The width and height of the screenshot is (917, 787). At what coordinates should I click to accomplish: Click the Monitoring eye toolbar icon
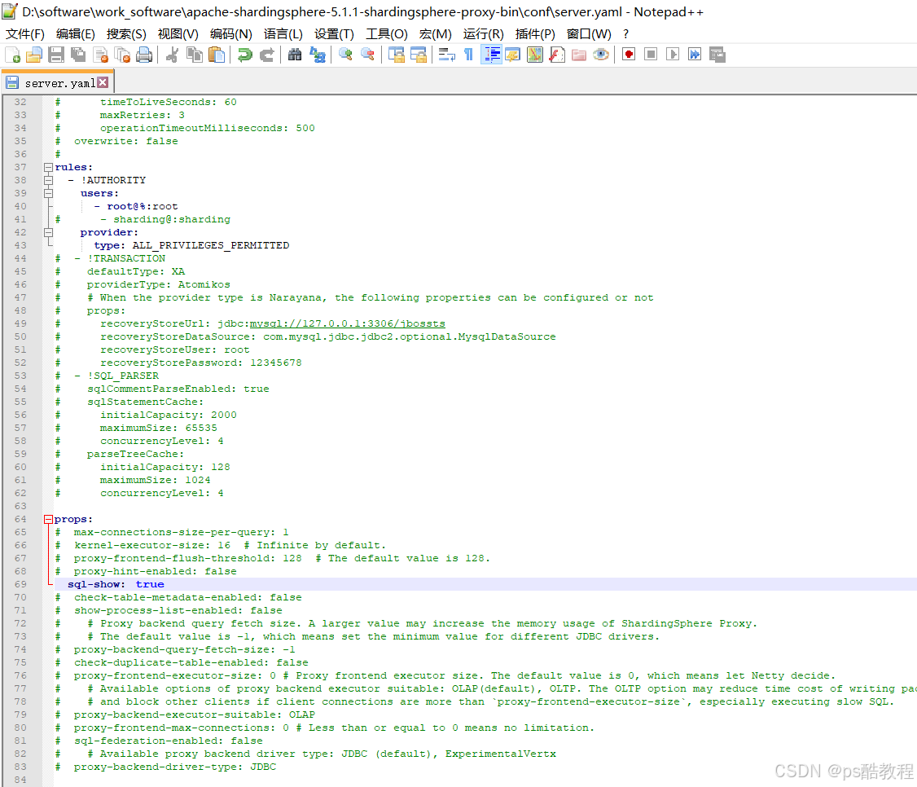[x=601, y=55]
